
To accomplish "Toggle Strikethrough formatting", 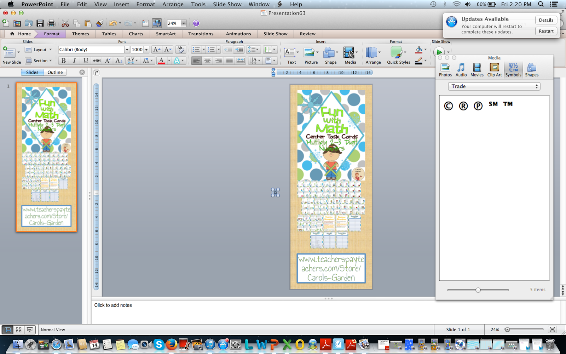I will pos(97,61).
